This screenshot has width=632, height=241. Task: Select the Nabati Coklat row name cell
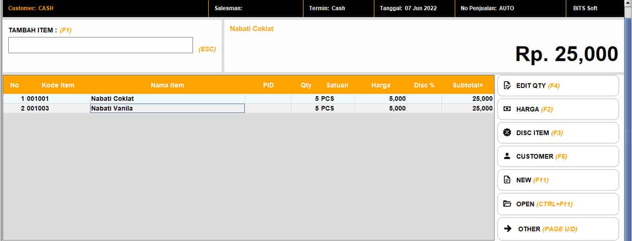coord(167,99)
